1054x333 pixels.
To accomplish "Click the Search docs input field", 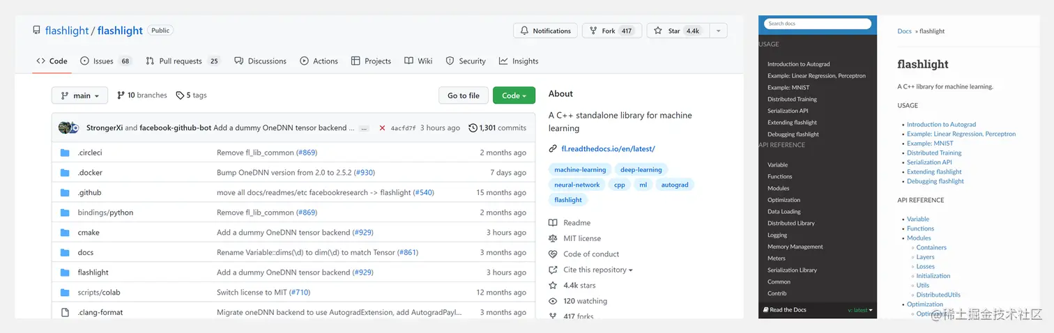I will click(818, 24).
